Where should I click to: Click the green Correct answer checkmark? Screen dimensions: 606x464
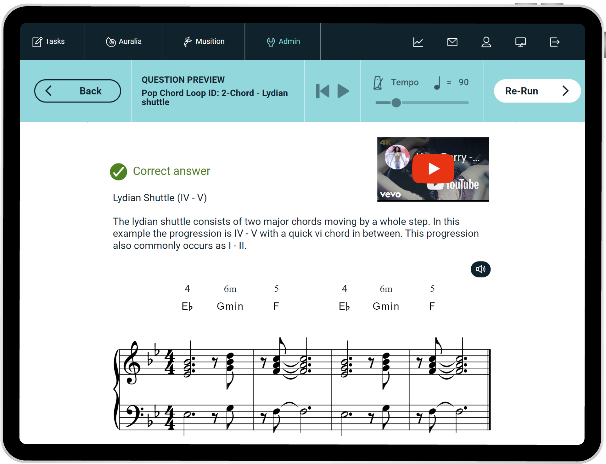click(118, 172)
